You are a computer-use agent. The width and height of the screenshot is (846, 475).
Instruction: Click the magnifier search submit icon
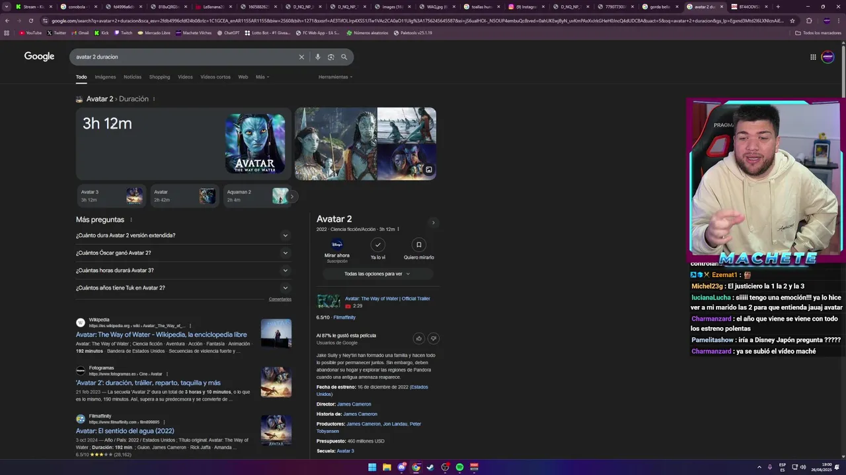click(x=344, y=57)
